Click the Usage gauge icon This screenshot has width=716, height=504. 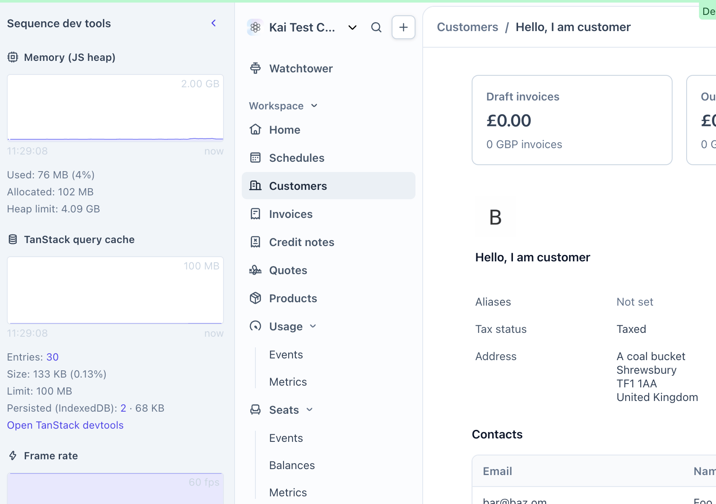click(x=255, y=326)
